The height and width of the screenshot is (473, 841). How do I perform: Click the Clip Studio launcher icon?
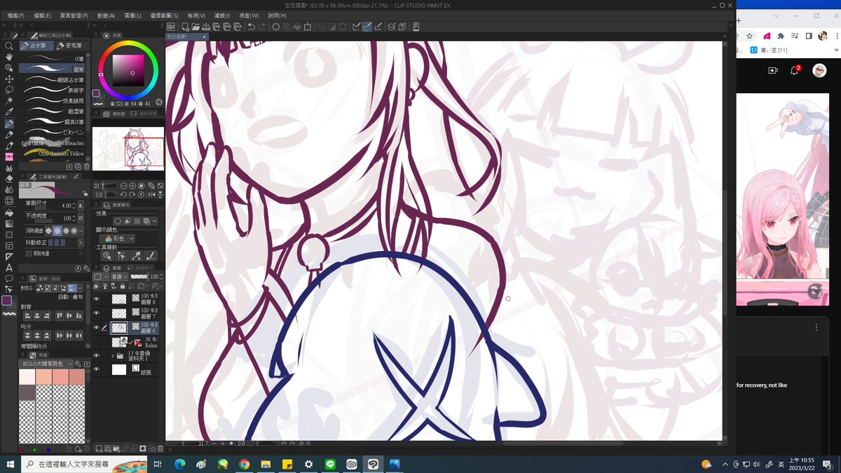coord(171,27)
